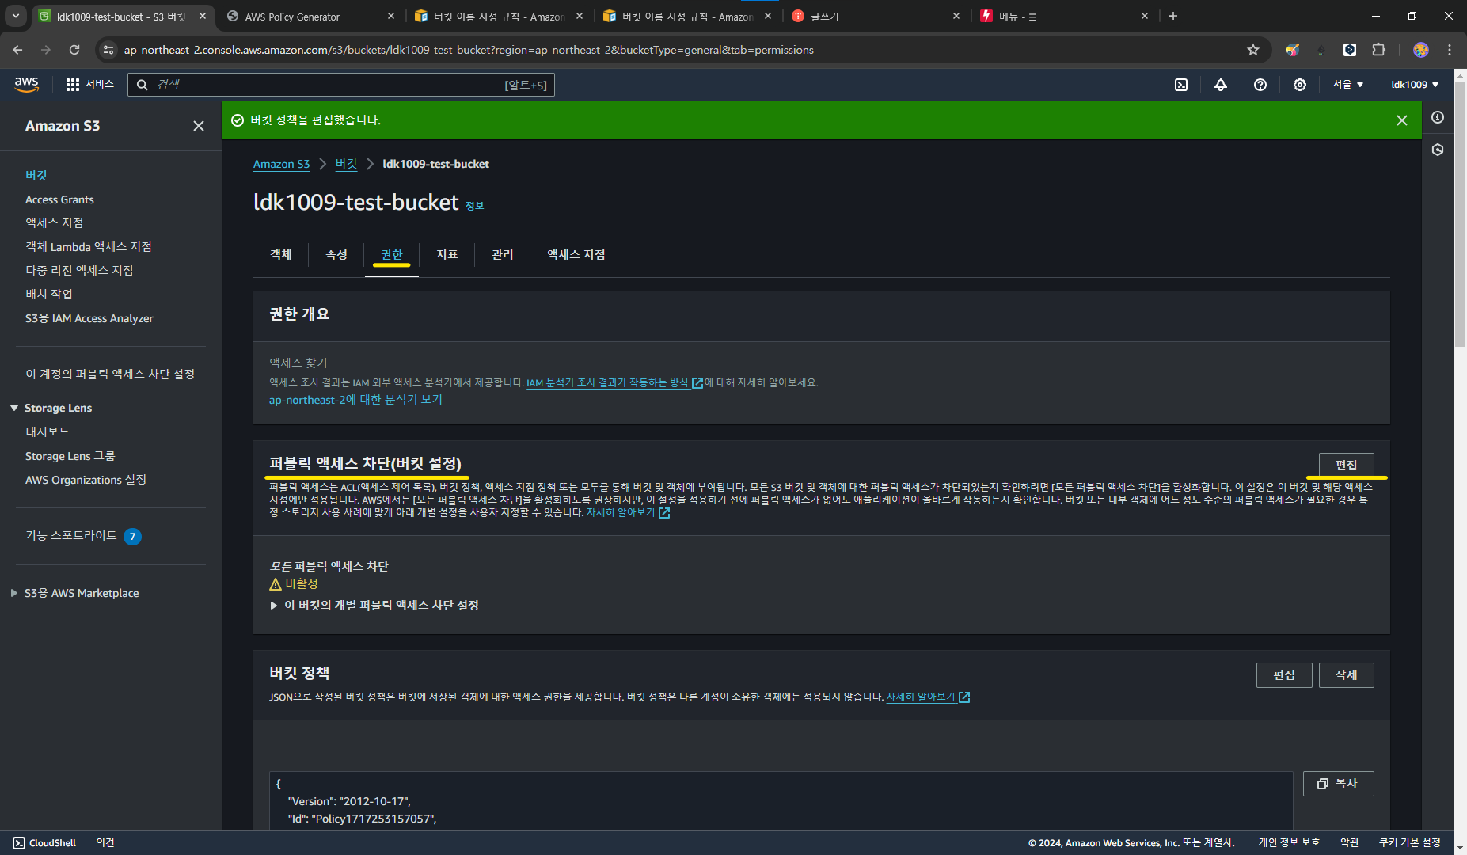Switch to the 객체 tab
This screenshot has height=855, width=1467.
point(281,255)
